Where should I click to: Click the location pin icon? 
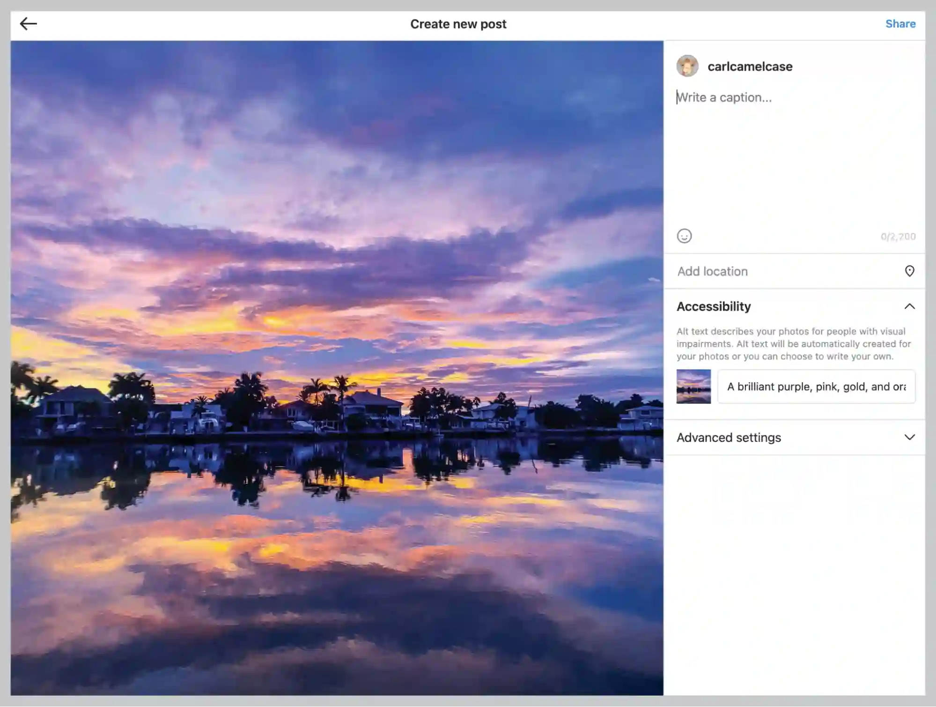click(x=909, y=271)
